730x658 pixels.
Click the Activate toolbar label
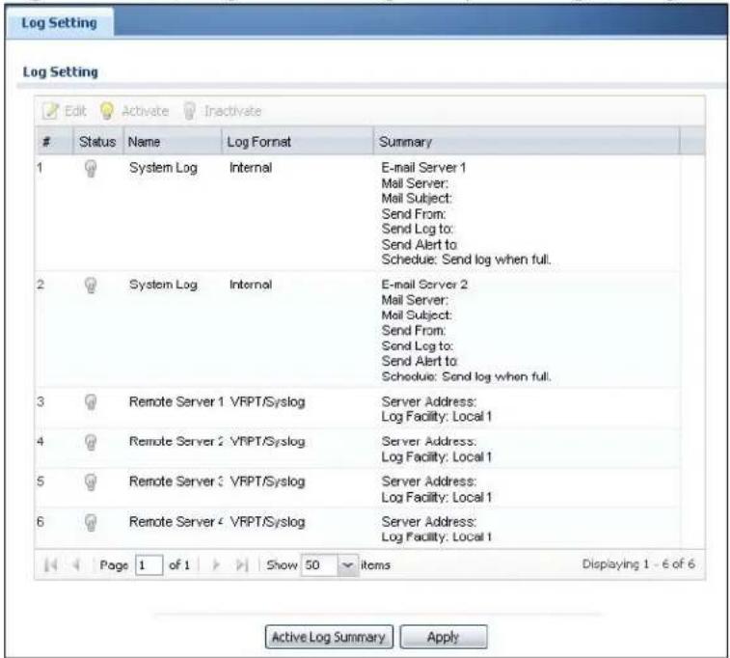click(145, 111)
